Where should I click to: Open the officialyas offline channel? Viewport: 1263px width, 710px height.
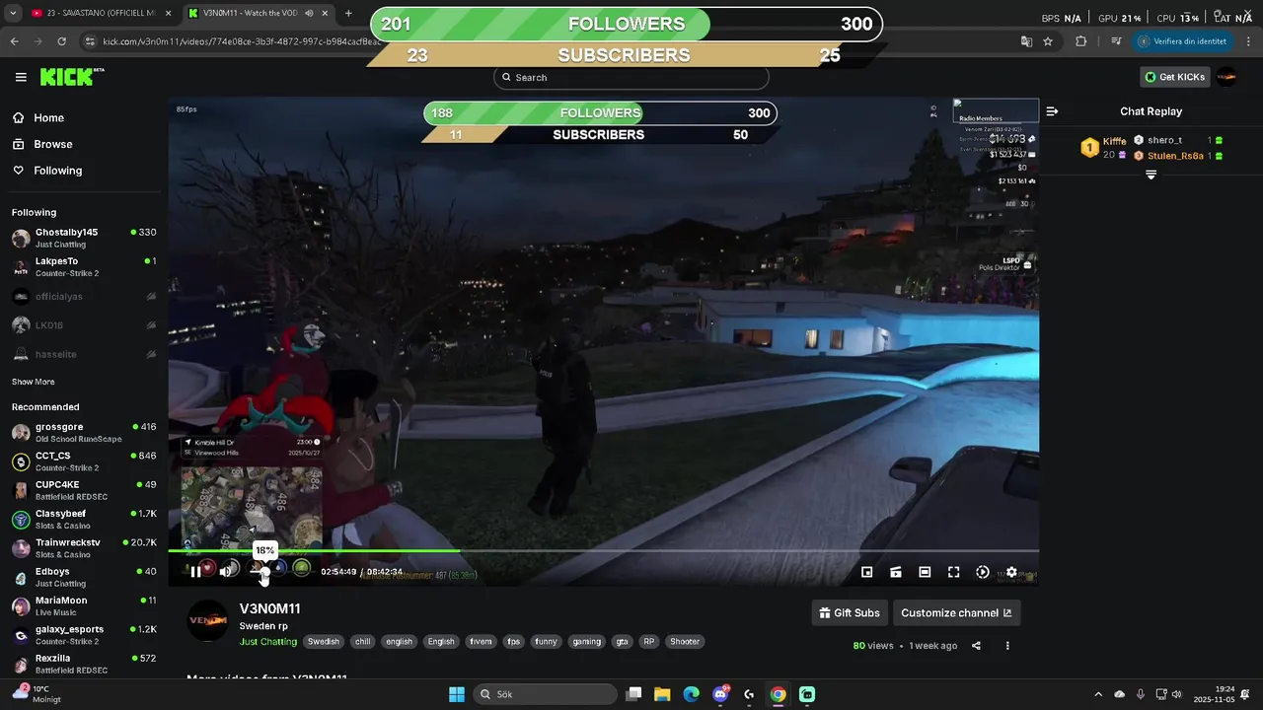pyautogui.click(x=84, y=296)
